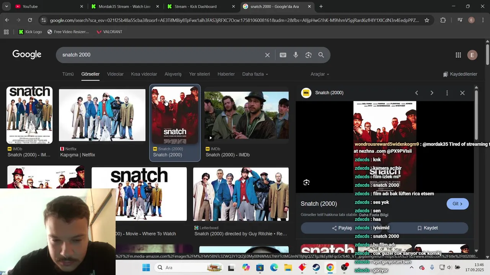Open Microsoft Edge from the taskbar
The width and height of the screenshot is (490, 275).
[x=274, y=268]
